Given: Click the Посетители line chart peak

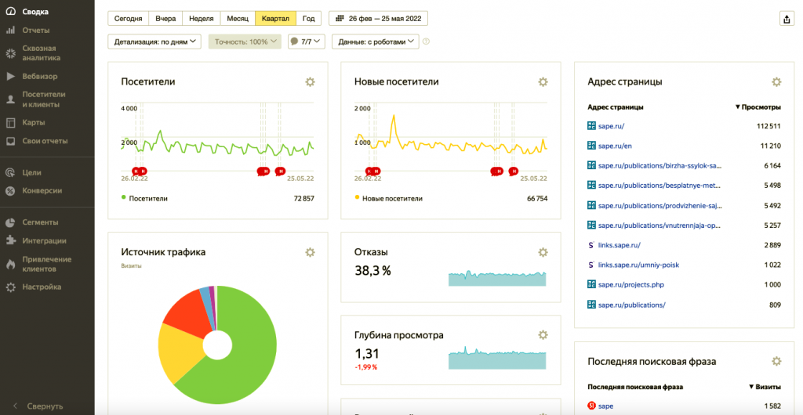Looking at the screenshot, I should click(160, 132).
